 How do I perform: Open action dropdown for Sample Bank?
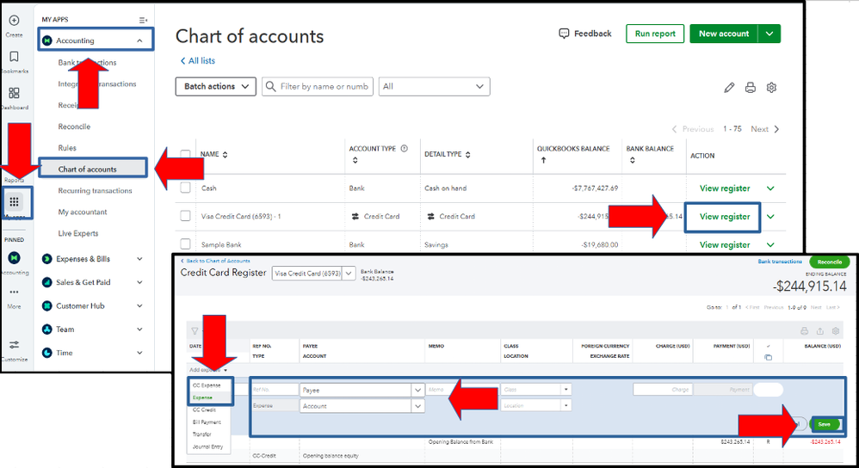click(x=770, y=244)
